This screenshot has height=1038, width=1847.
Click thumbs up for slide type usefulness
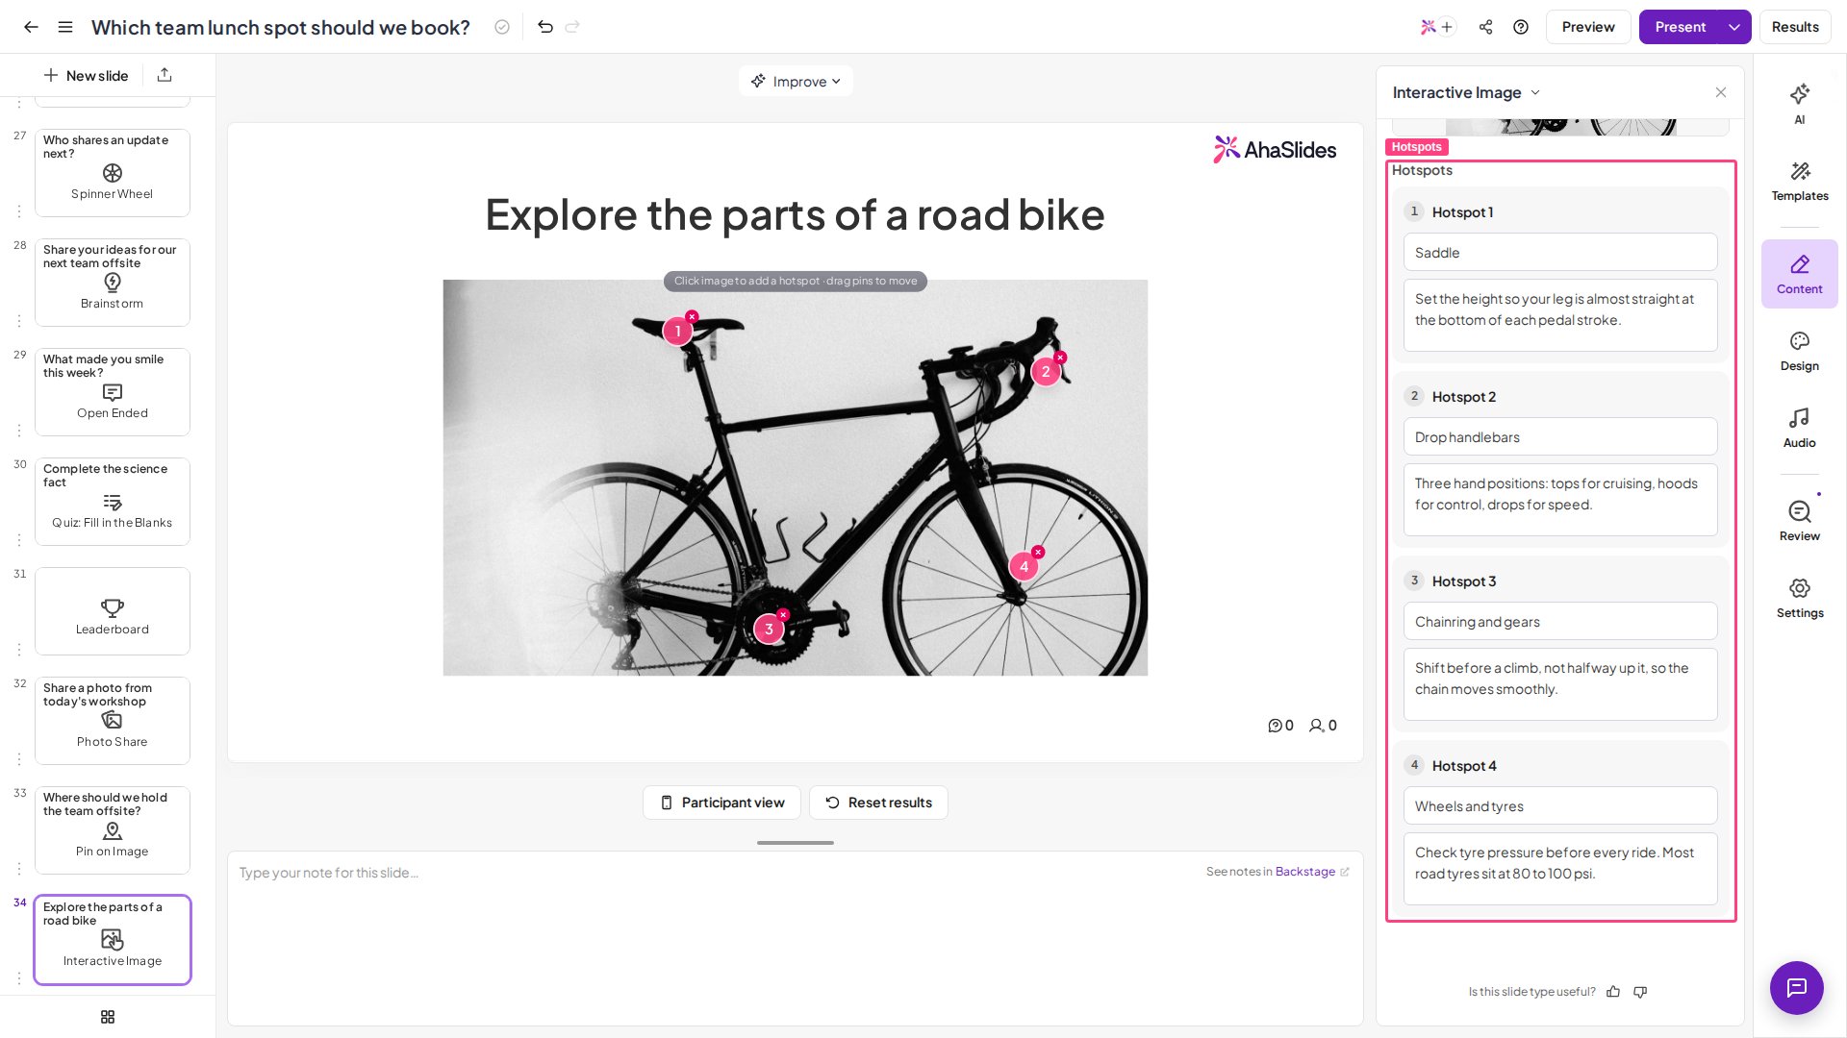click(1613, 992)
